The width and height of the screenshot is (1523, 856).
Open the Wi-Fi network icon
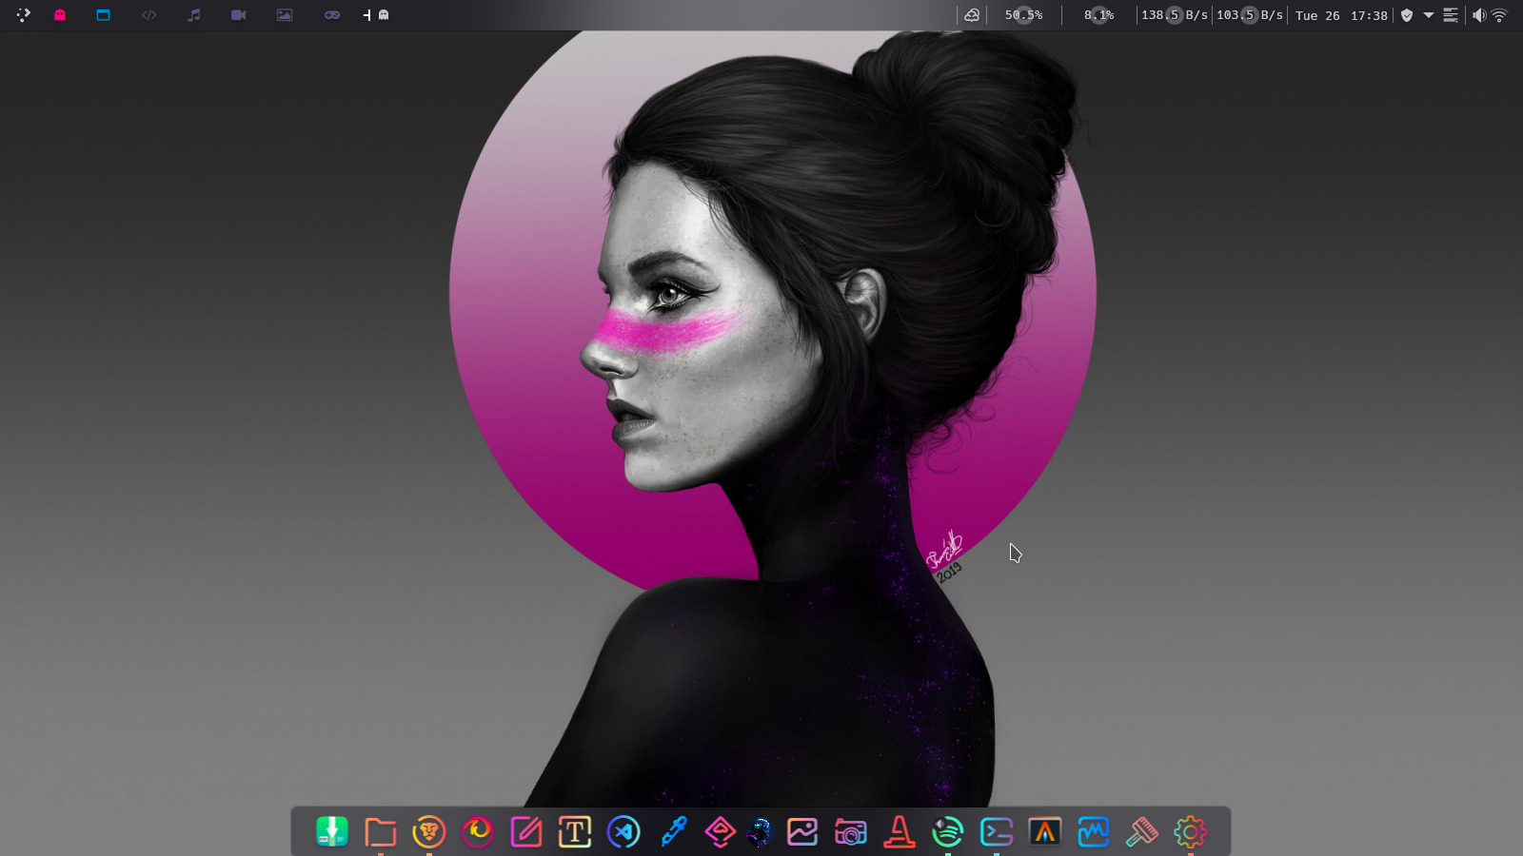[1499, 15]
